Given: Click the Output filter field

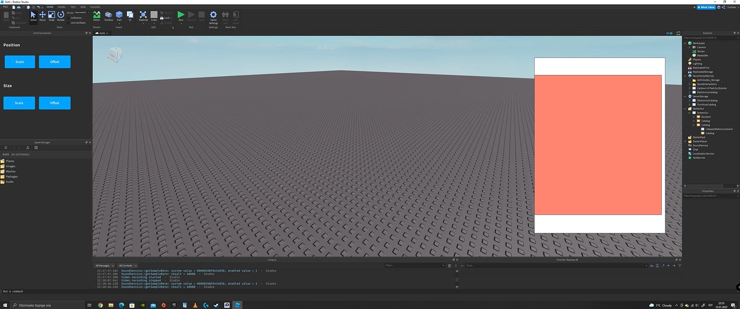Looking at the screenshot, I should point(416,266).
